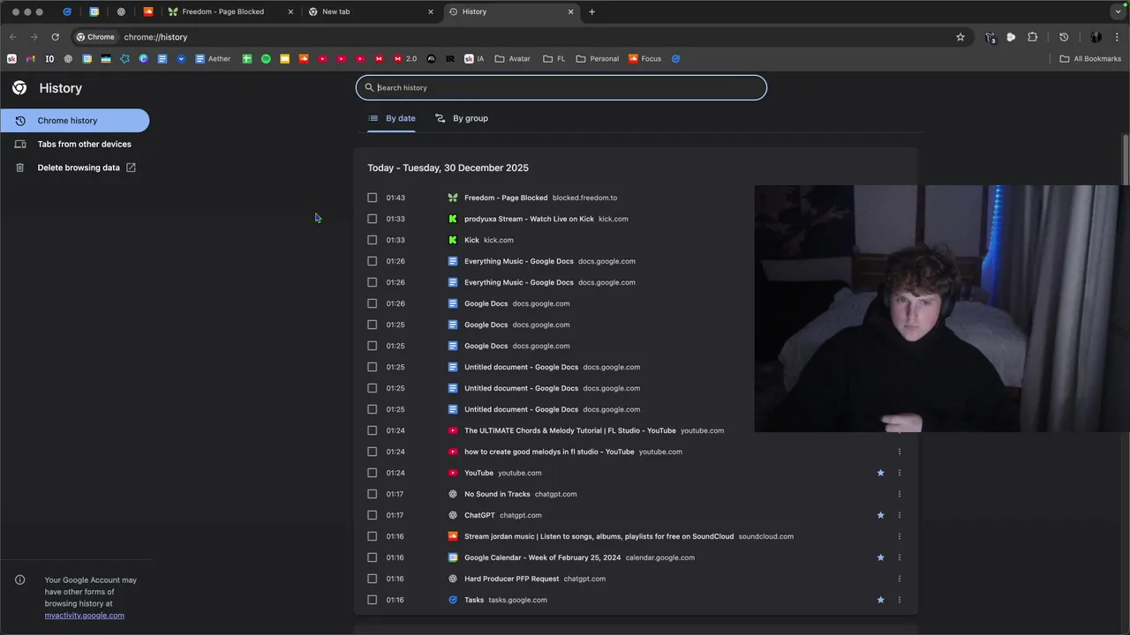The height and width of the screenshot is (635, 1130).
Task: Open the pinned ChatGPT tab
Action: click(x=121, y=11)
